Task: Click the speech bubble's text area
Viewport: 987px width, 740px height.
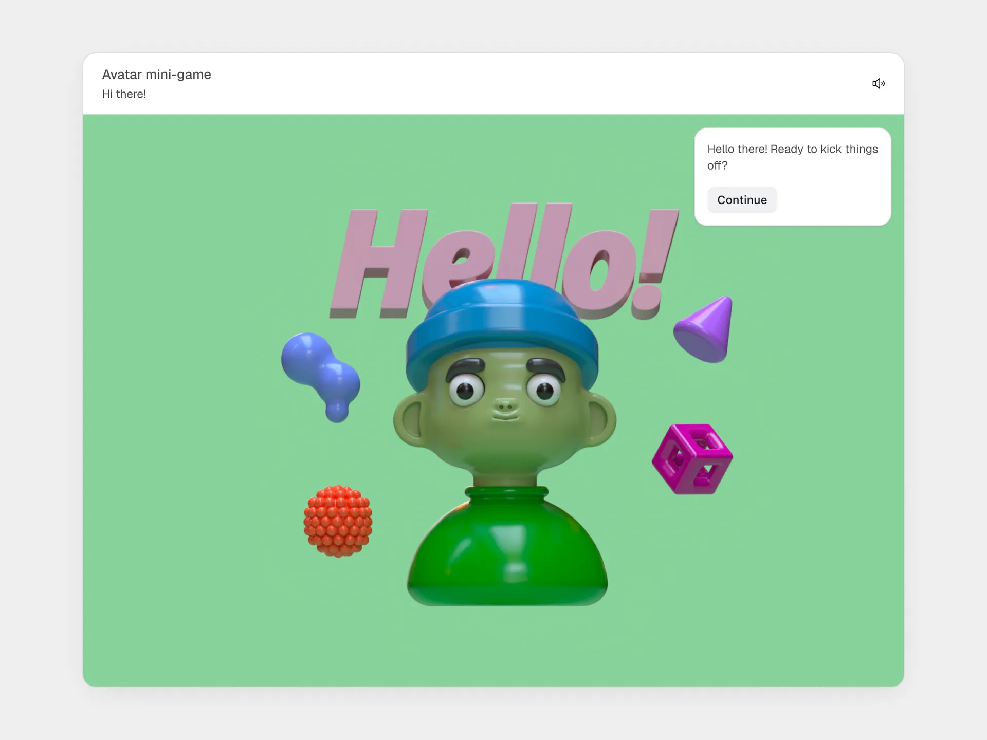Action: (x=792, y=157)
